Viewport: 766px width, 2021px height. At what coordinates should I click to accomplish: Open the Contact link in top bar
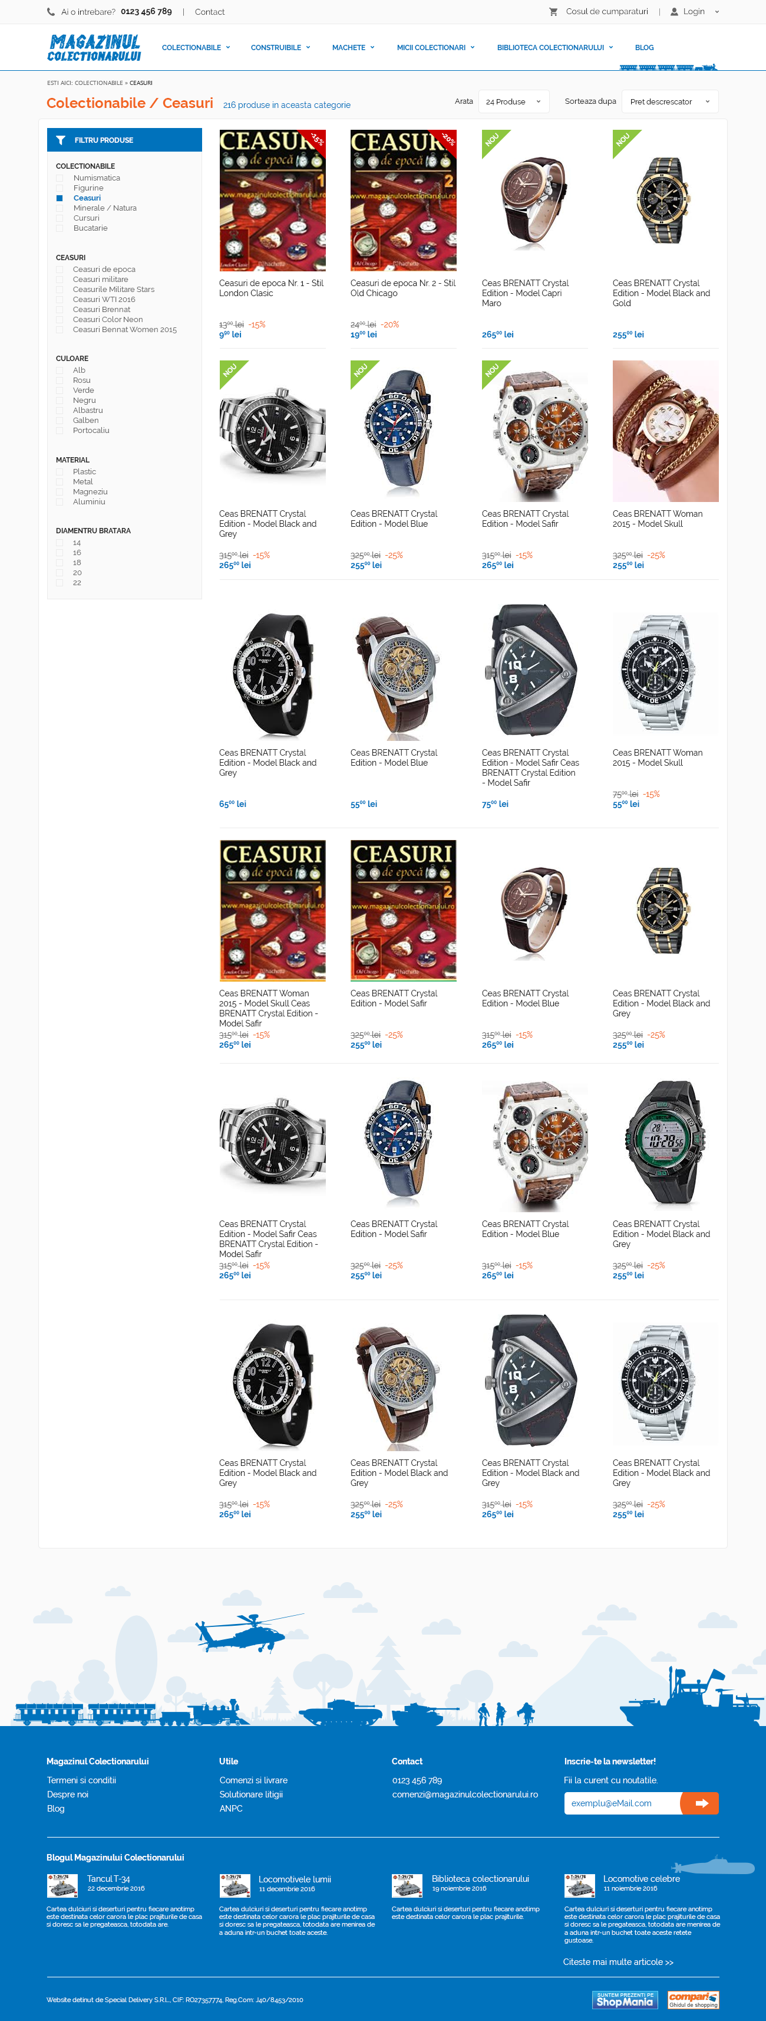(209, 12)
